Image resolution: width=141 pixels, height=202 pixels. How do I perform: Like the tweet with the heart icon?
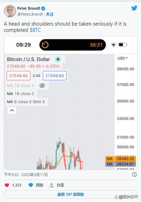(x=7, y=185)
